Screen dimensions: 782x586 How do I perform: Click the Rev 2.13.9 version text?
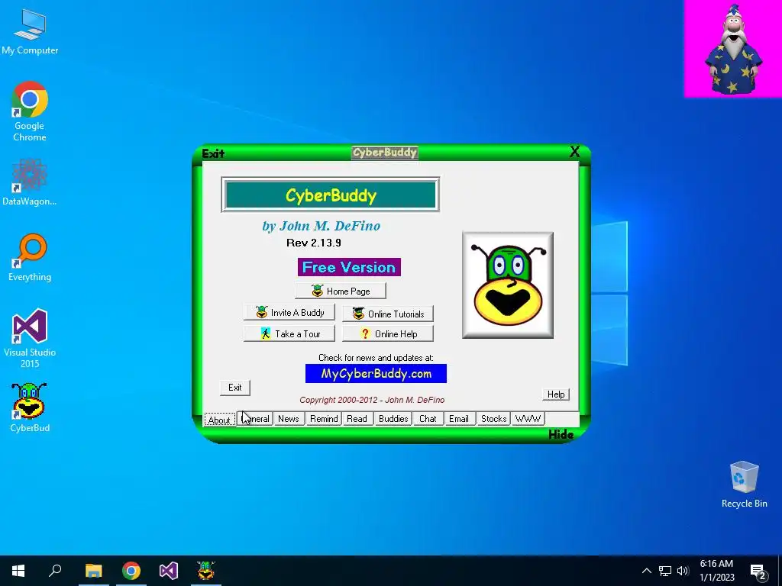(314, 243)
